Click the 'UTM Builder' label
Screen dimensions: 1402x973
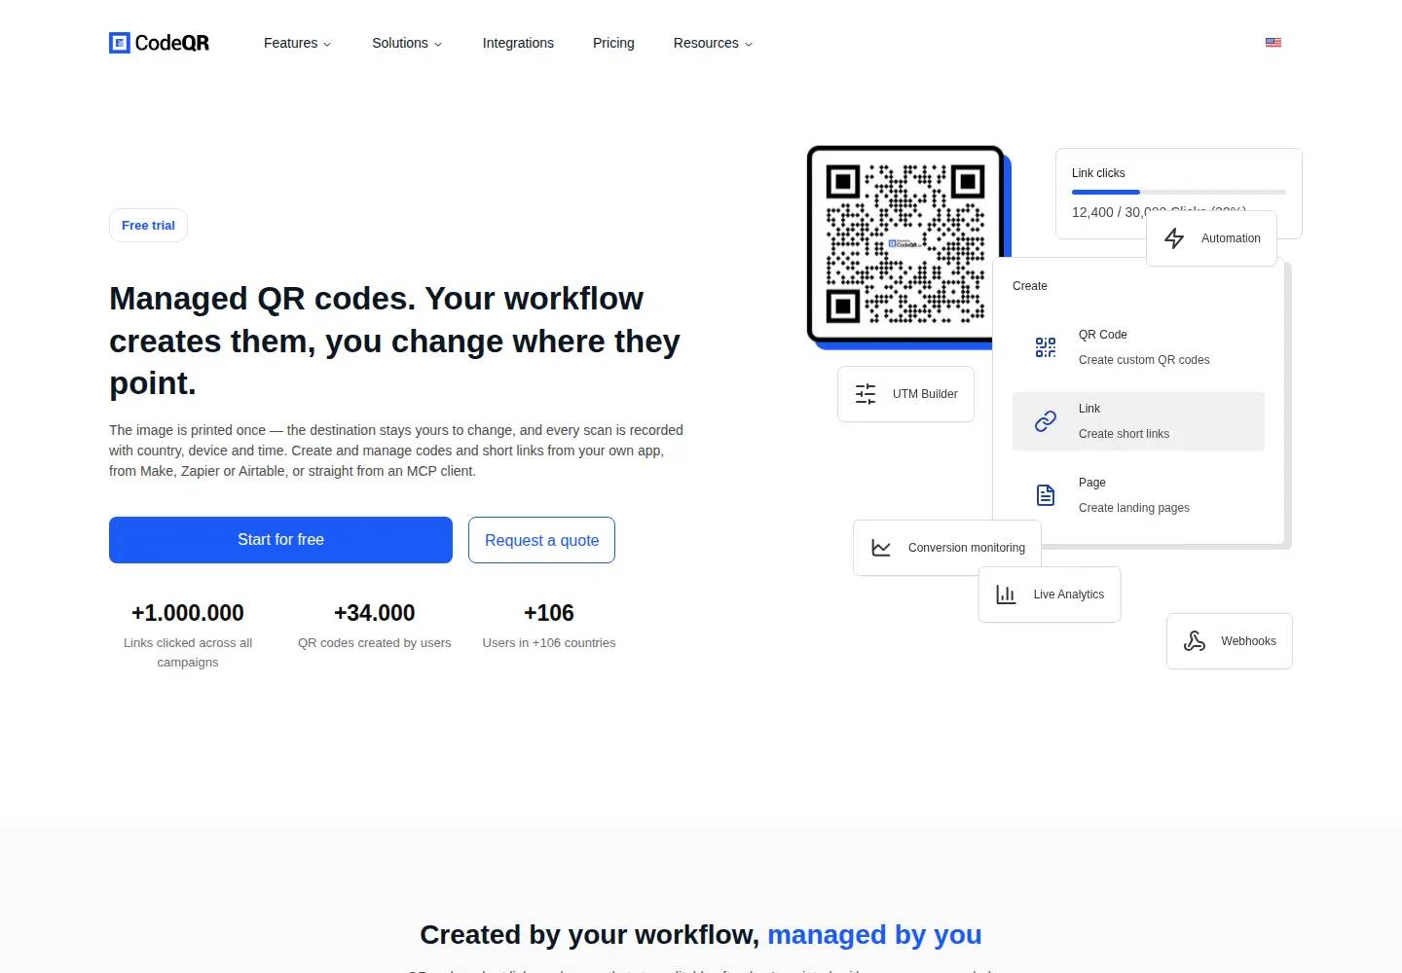point(925,394)
